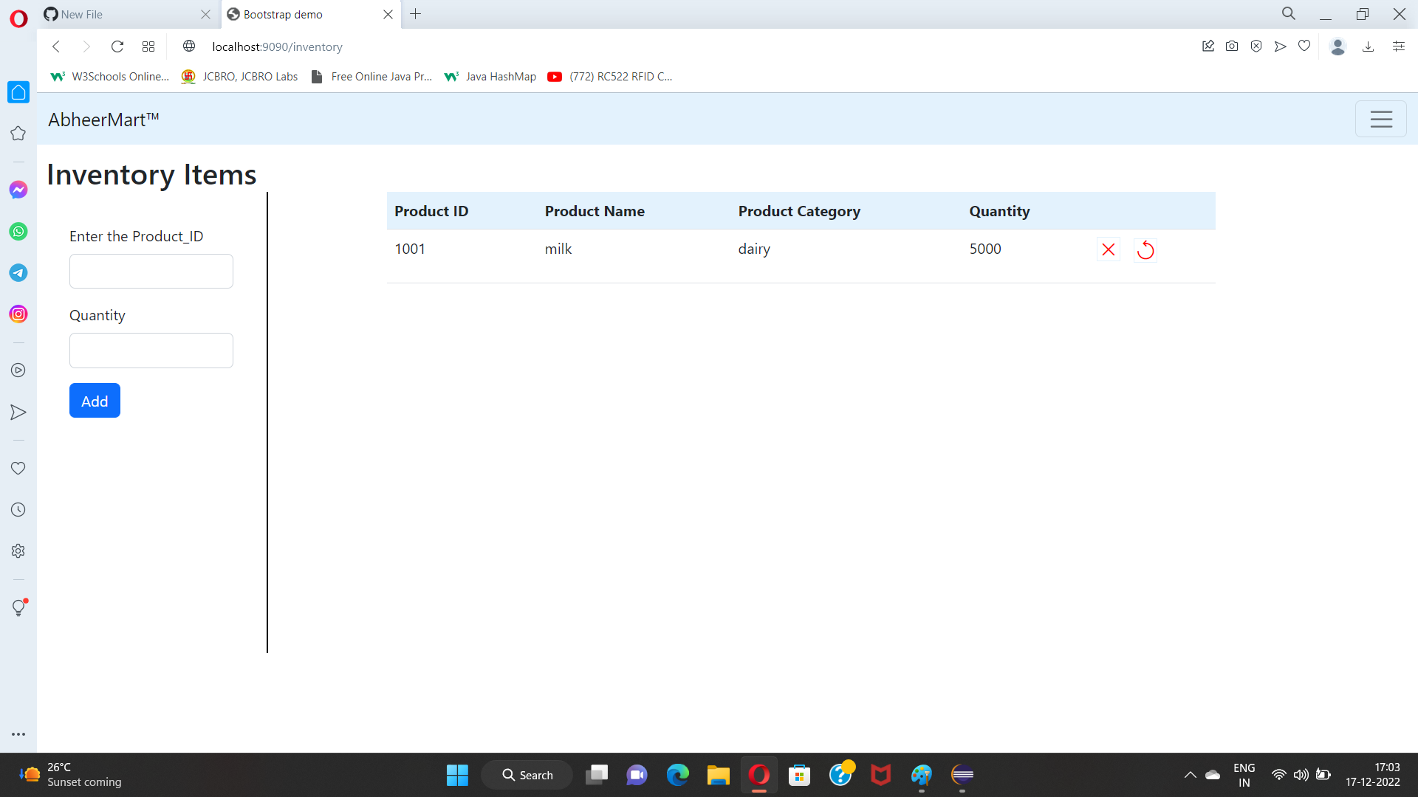
Task: Open Messenger from the sidebar
Action: point(18,190)
